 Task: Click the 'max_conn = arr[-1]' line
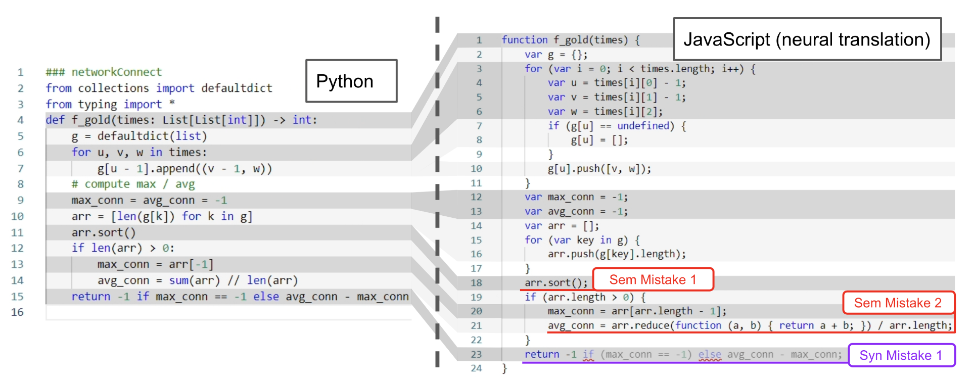pos(155,264)
